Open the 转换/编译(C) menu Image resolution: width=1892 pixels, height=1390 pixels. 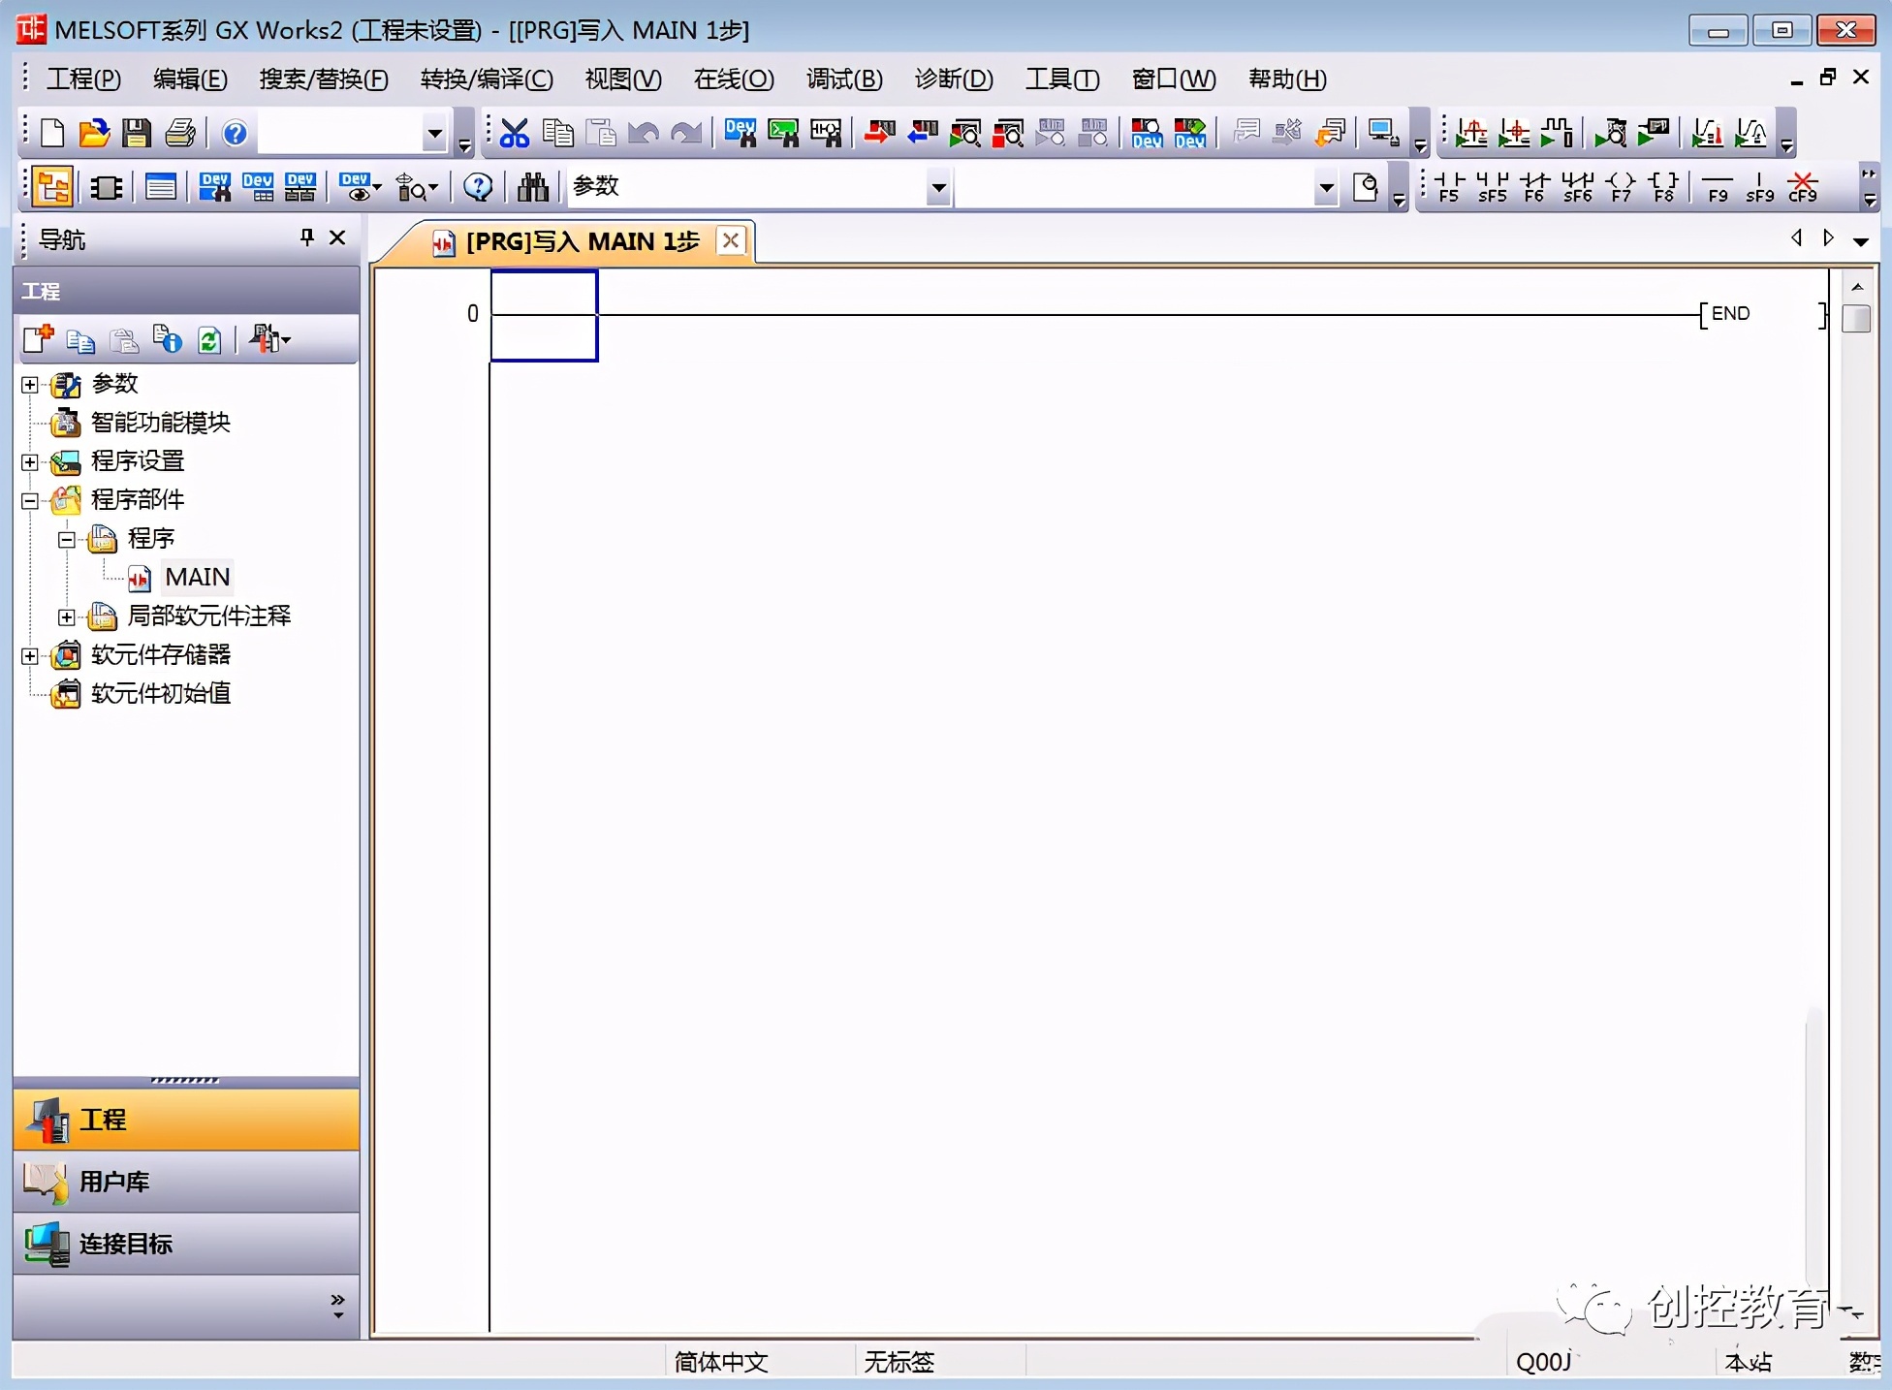tap(487, 79)
